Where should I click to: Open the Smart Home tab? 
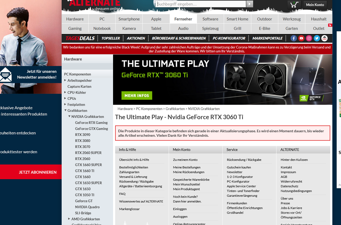[237, 19]
